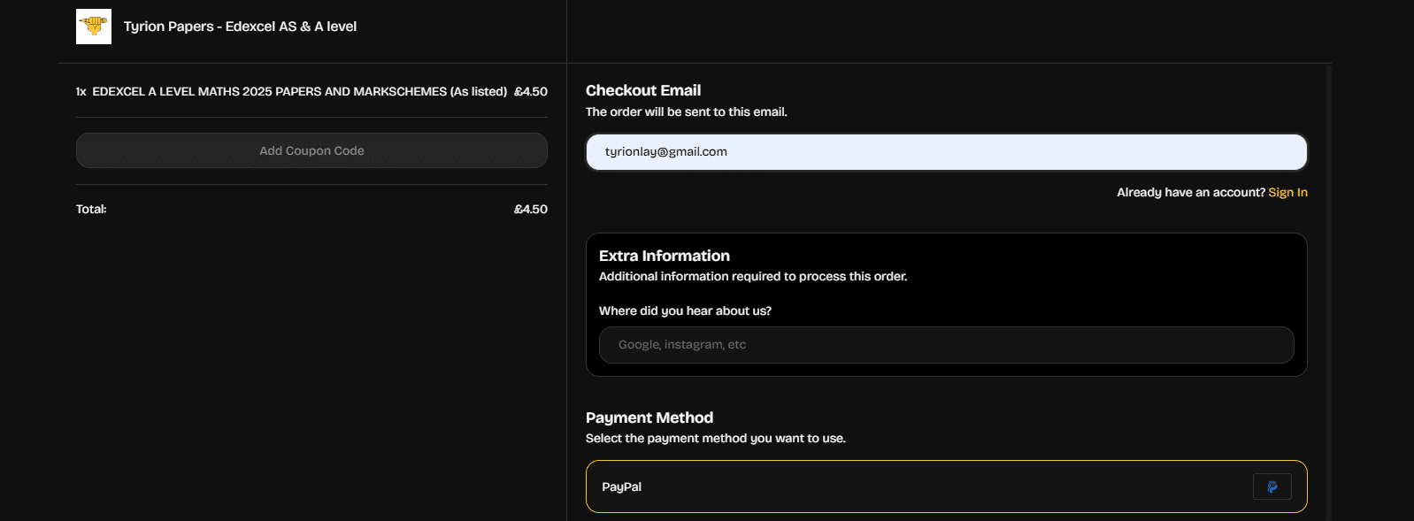The image size is (1414, 521).
Task: Click the Payment Method heading
Action: [x=649, y=418]
